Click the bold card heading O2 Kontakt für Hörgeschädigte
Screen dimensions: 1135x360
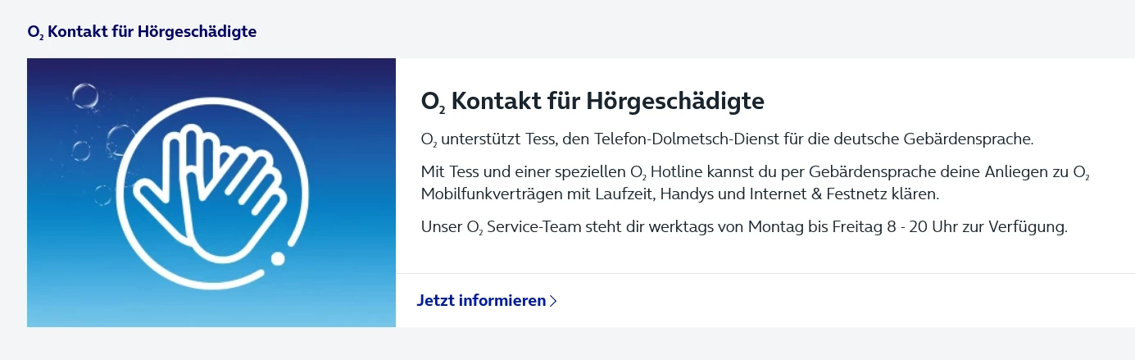592,102
